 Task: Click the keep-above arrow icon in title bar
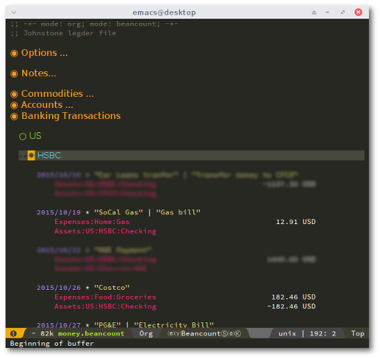314,12
